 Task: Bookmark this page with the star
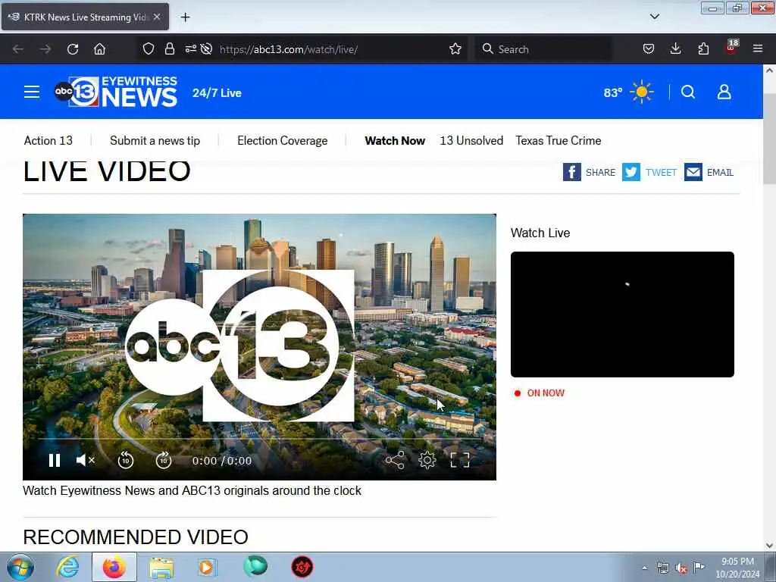[455, 49]
